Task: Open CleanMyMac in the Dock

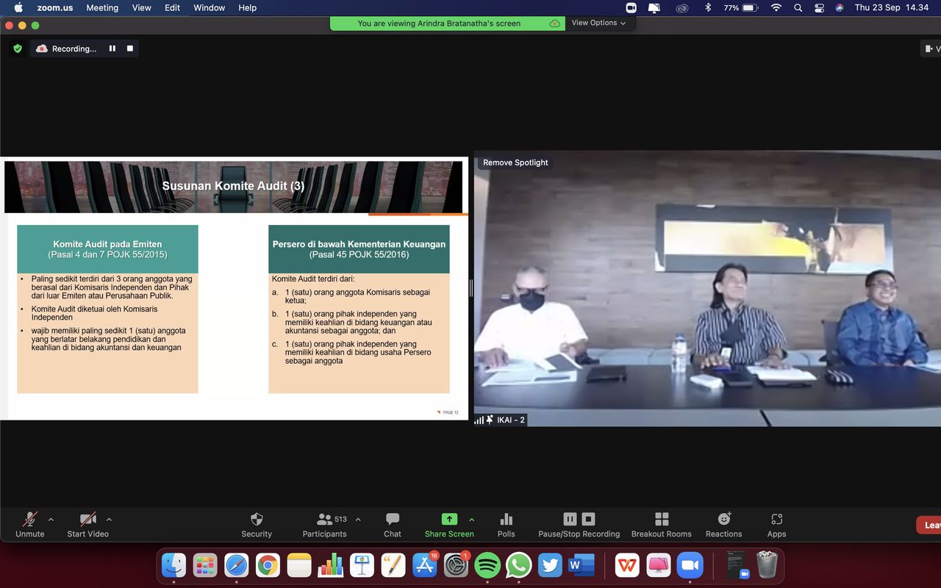Action: 659,564
